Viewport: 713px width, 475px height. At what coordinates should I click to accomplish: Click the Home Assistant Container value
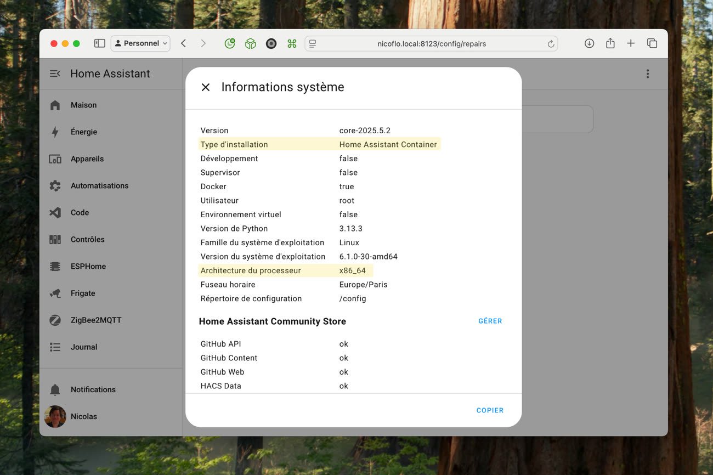pyautogui.click(x=388, y=145)
